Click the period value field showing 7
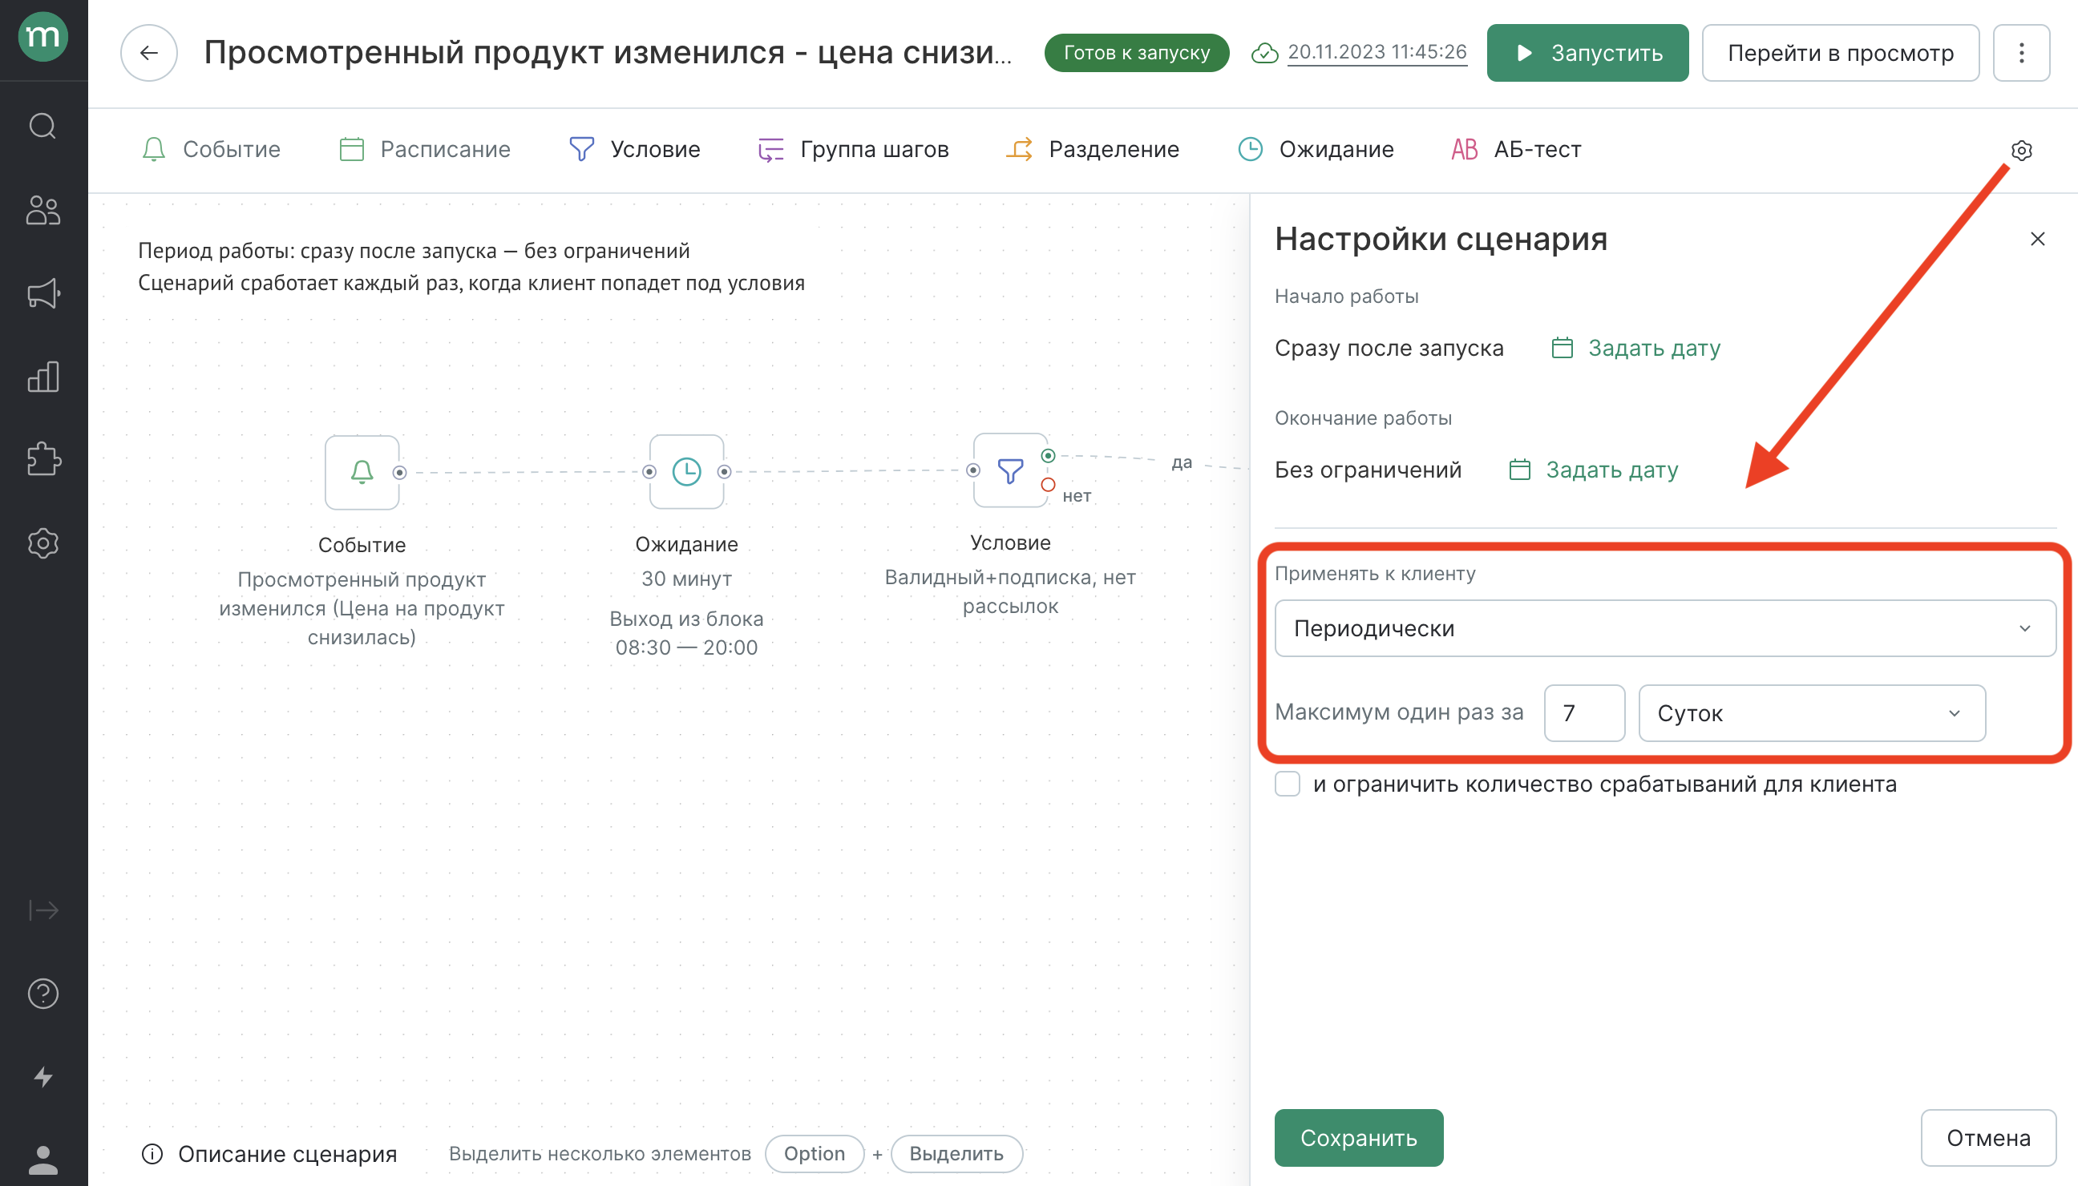This screenshot has width=2078, height=1186. [x=1584, y=713]
